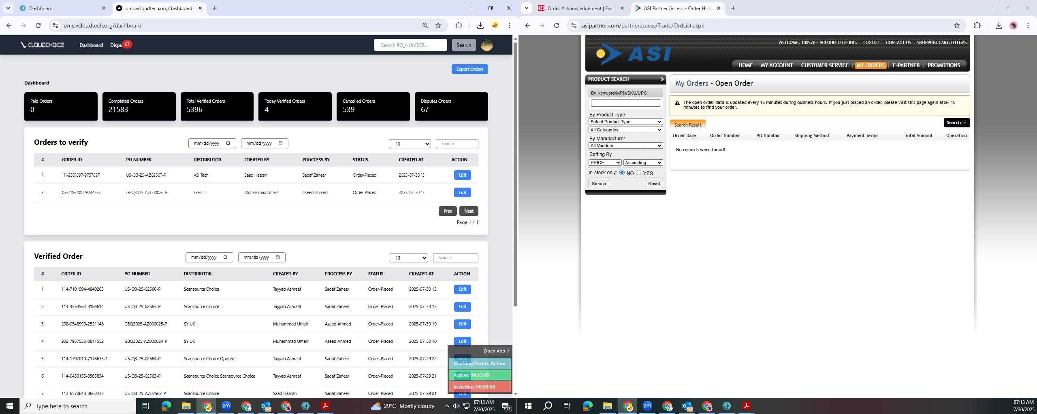Select YES for In-stock only
This screenshot has width=1037, height=414.
pyautogui.click(x=638, y=173)
